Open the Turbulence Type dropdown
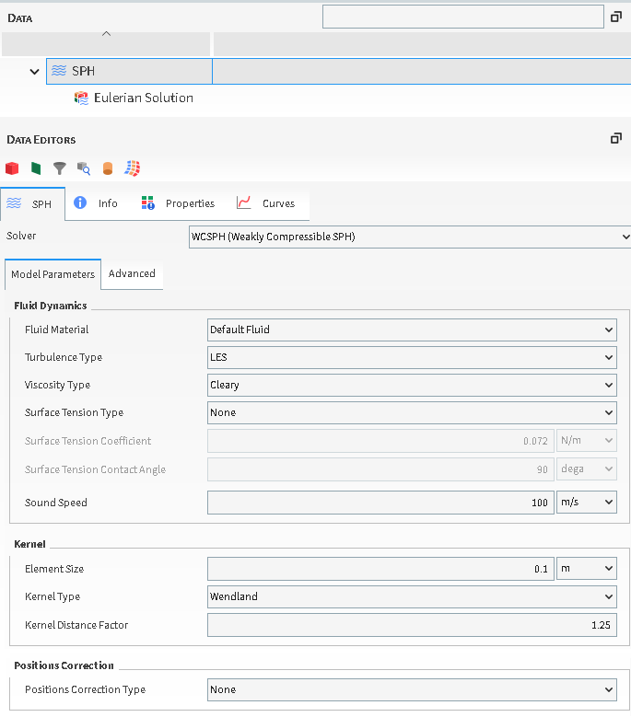 [x=412, y=357]
